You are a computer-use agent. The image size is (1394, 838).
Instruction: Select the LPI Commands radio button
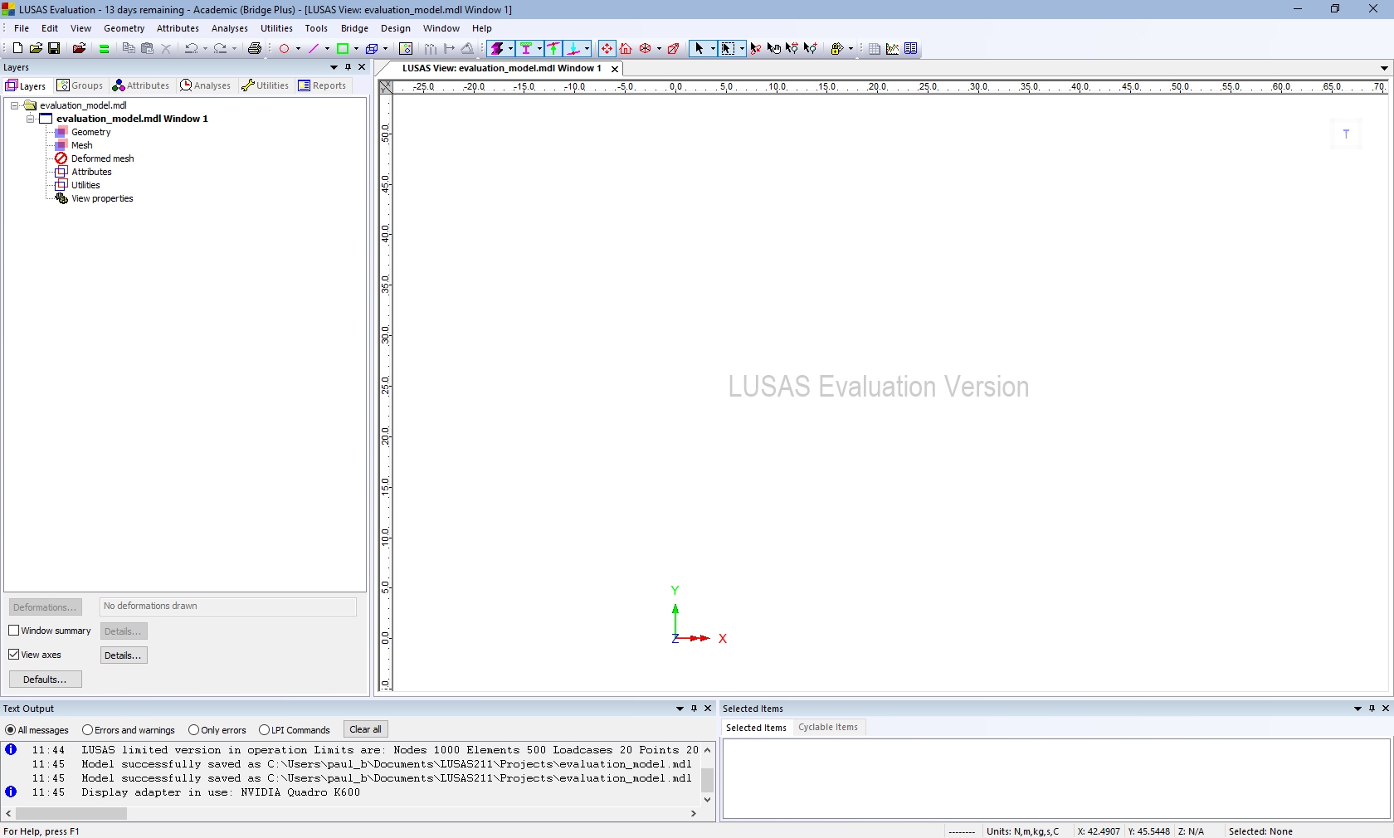tap(264, 730)
